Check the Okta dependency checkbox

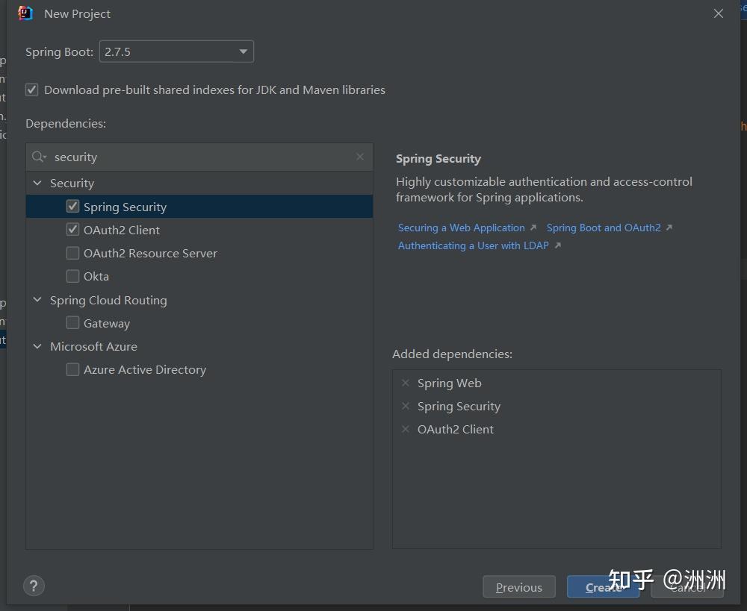point(72,276)
